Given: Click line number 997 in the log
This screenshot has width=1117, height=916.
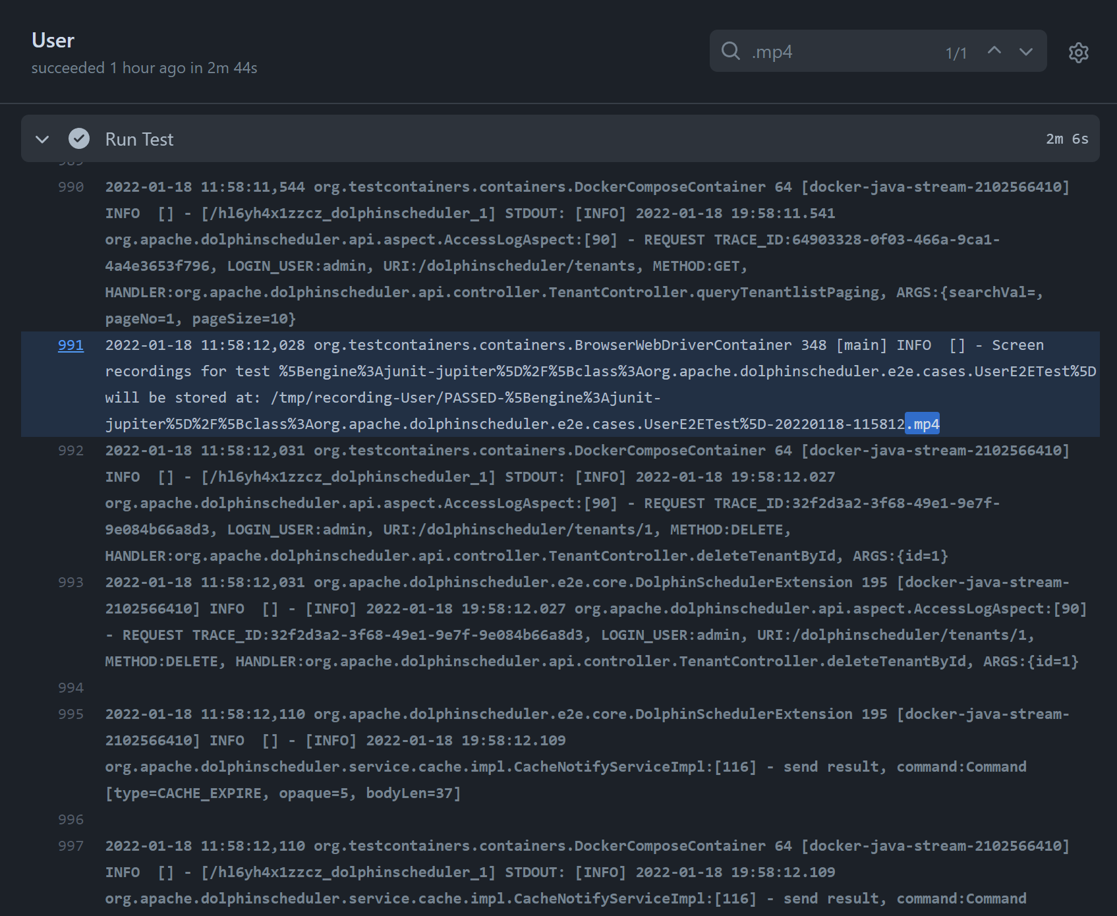Looking at the screenshot, I should tap(71, 846).
